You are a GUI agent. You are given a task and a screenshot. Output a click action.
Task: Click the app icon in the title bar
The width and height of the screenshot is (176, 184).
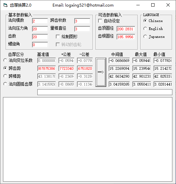5,5
